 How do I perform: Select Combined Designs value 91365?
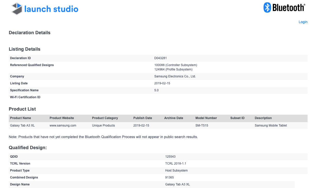(170, 177)
